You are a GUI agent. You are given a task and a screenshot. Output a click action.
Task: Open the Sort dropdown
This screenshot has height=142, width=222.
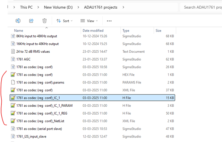(x=65, y=21)
